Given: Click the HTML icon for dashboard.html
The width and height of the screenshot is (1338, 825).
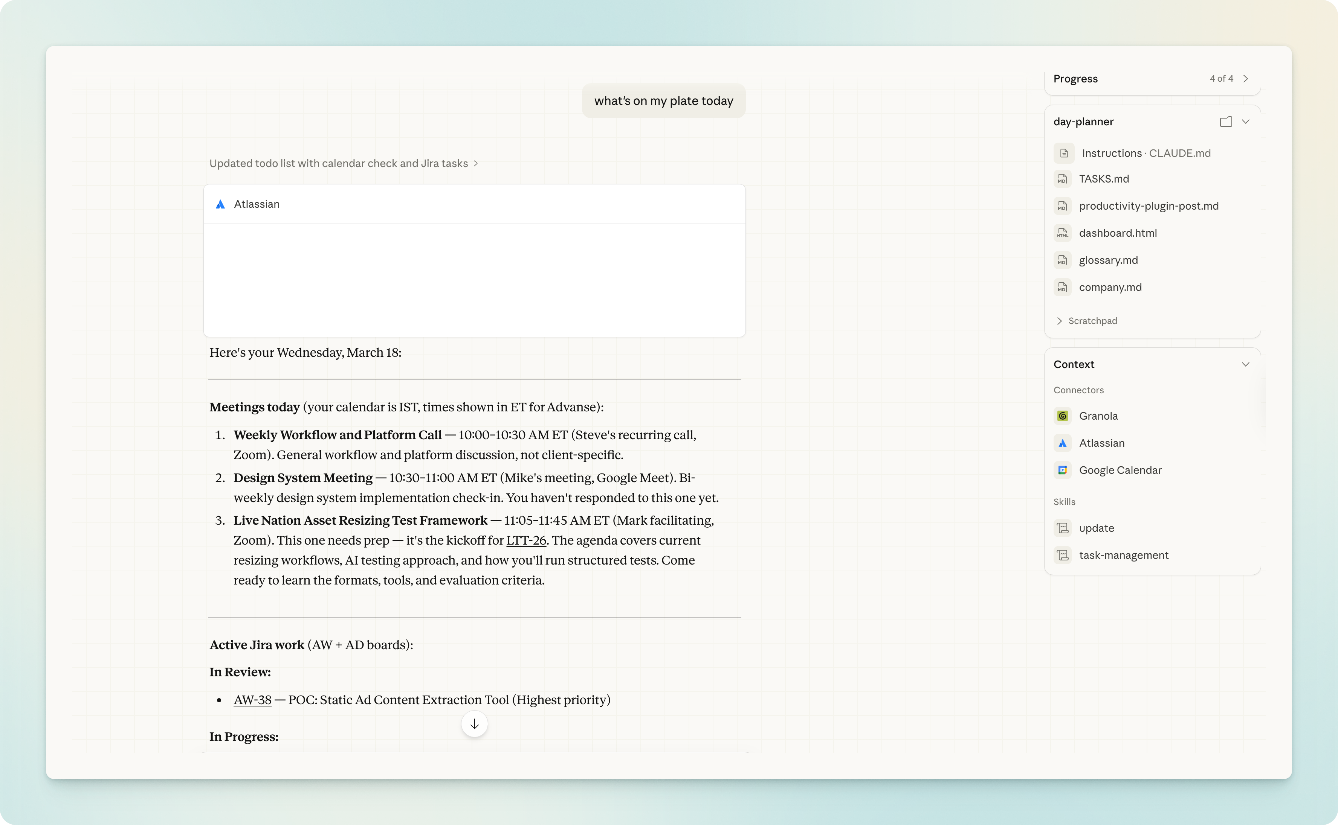Looking at the screenshot, I should pyautogui.click(x=1063, y=233).
